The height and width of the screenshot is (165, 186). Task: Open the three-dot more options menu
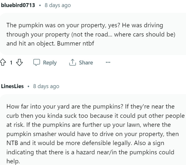click(x=108, y=63)
